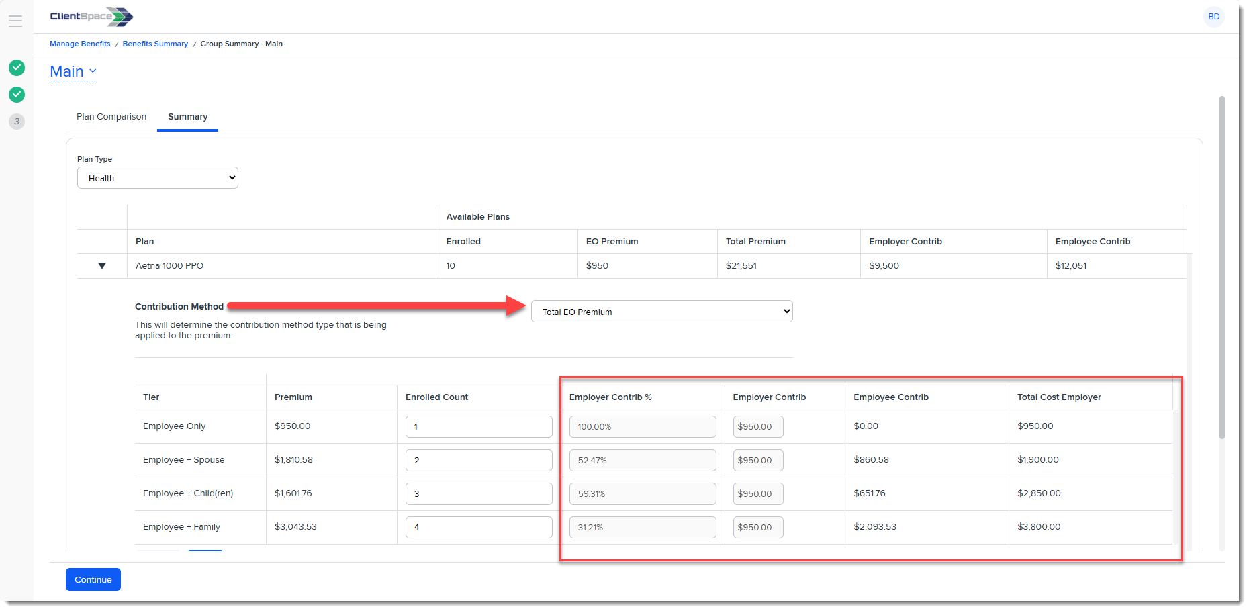1249x611 pixels.
Task: Open the Plan Type dropdown
Action: pyautogui.click(x=158, y=178)
